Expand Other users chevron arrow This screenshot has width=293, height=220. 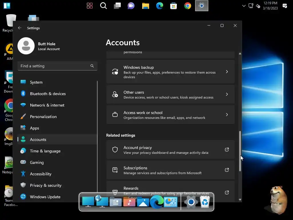[x=227, y=94]
